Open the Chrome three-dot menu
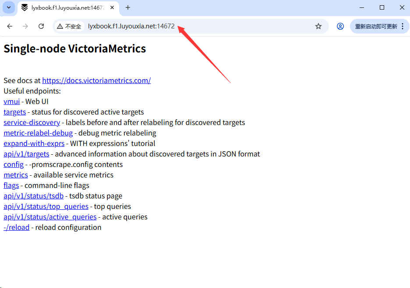 click(403, 26)
